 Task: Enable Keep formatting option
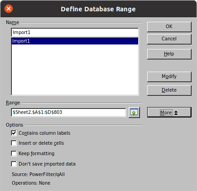click(14, 153)
